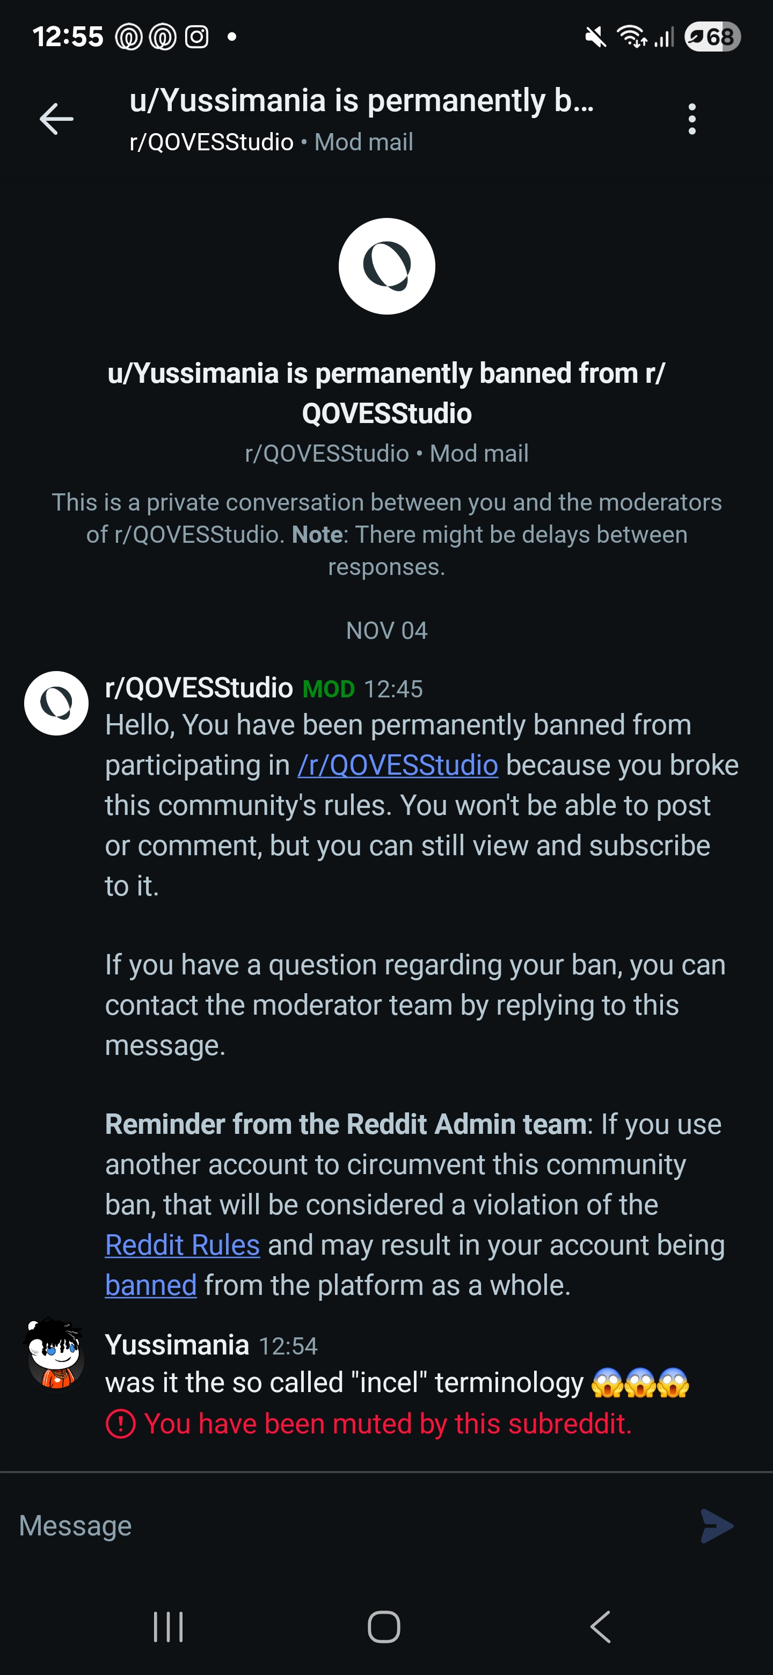Open the three-dot overflow menu
The image size is (773, 1675).
coord(692,119)
